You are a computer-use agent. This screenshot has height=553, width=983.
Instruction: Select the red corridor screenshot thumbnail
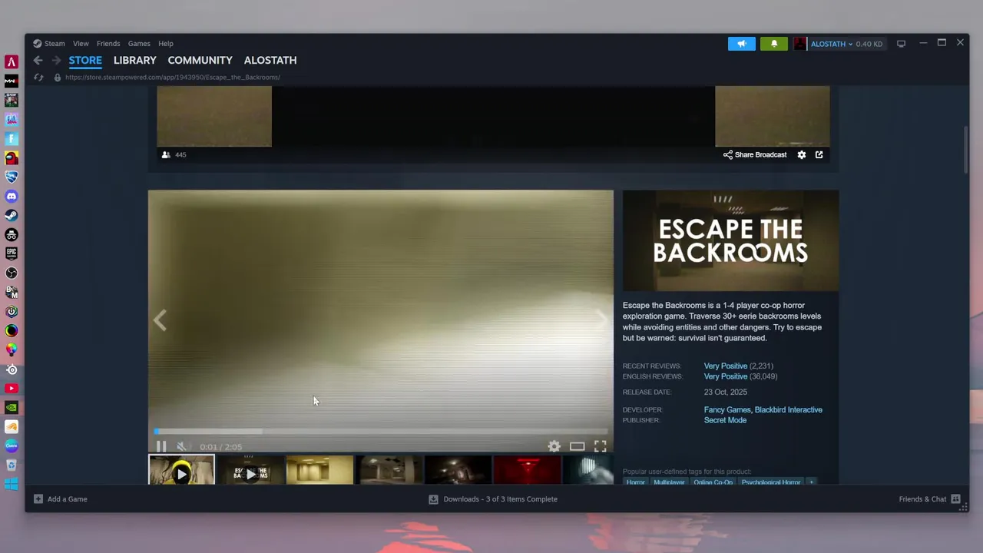(x=527, y=470)
